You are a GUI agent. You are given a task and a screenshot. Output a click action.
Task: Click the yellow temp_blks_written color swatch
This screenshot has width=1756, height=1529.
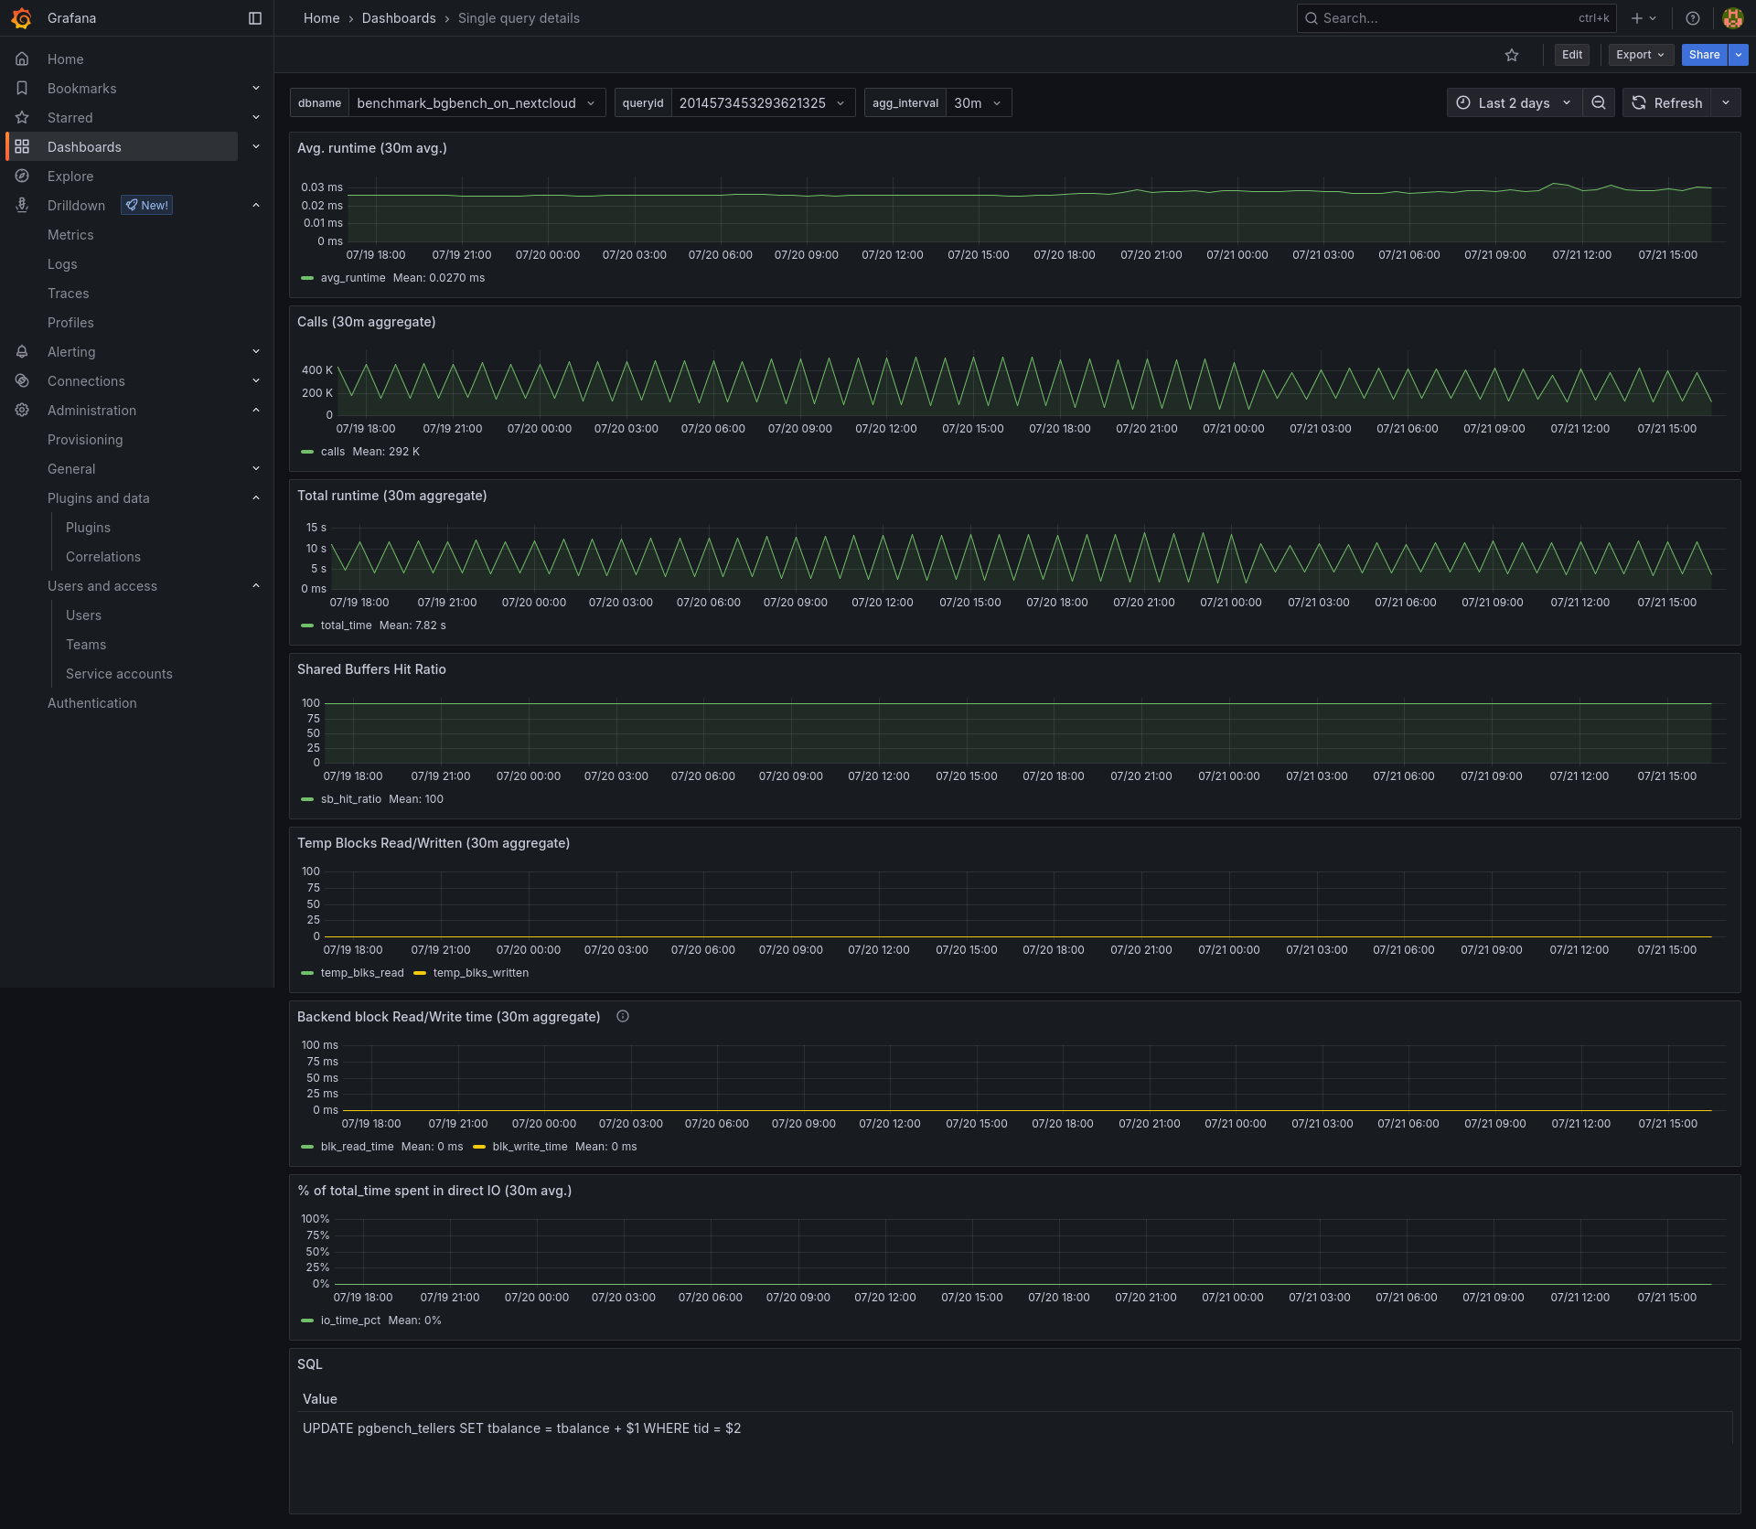point(420,973)
